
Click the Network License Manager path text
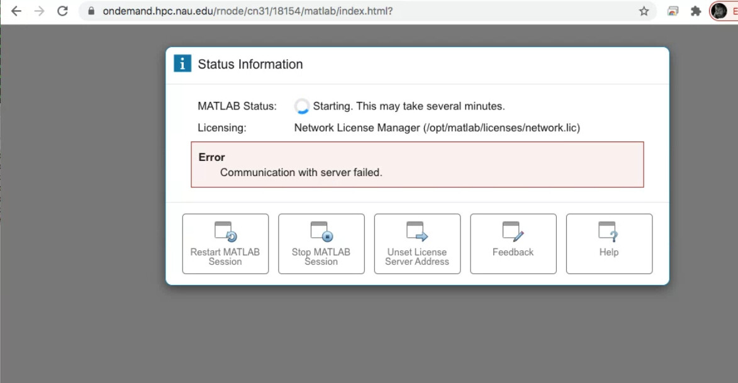point(437,128)
